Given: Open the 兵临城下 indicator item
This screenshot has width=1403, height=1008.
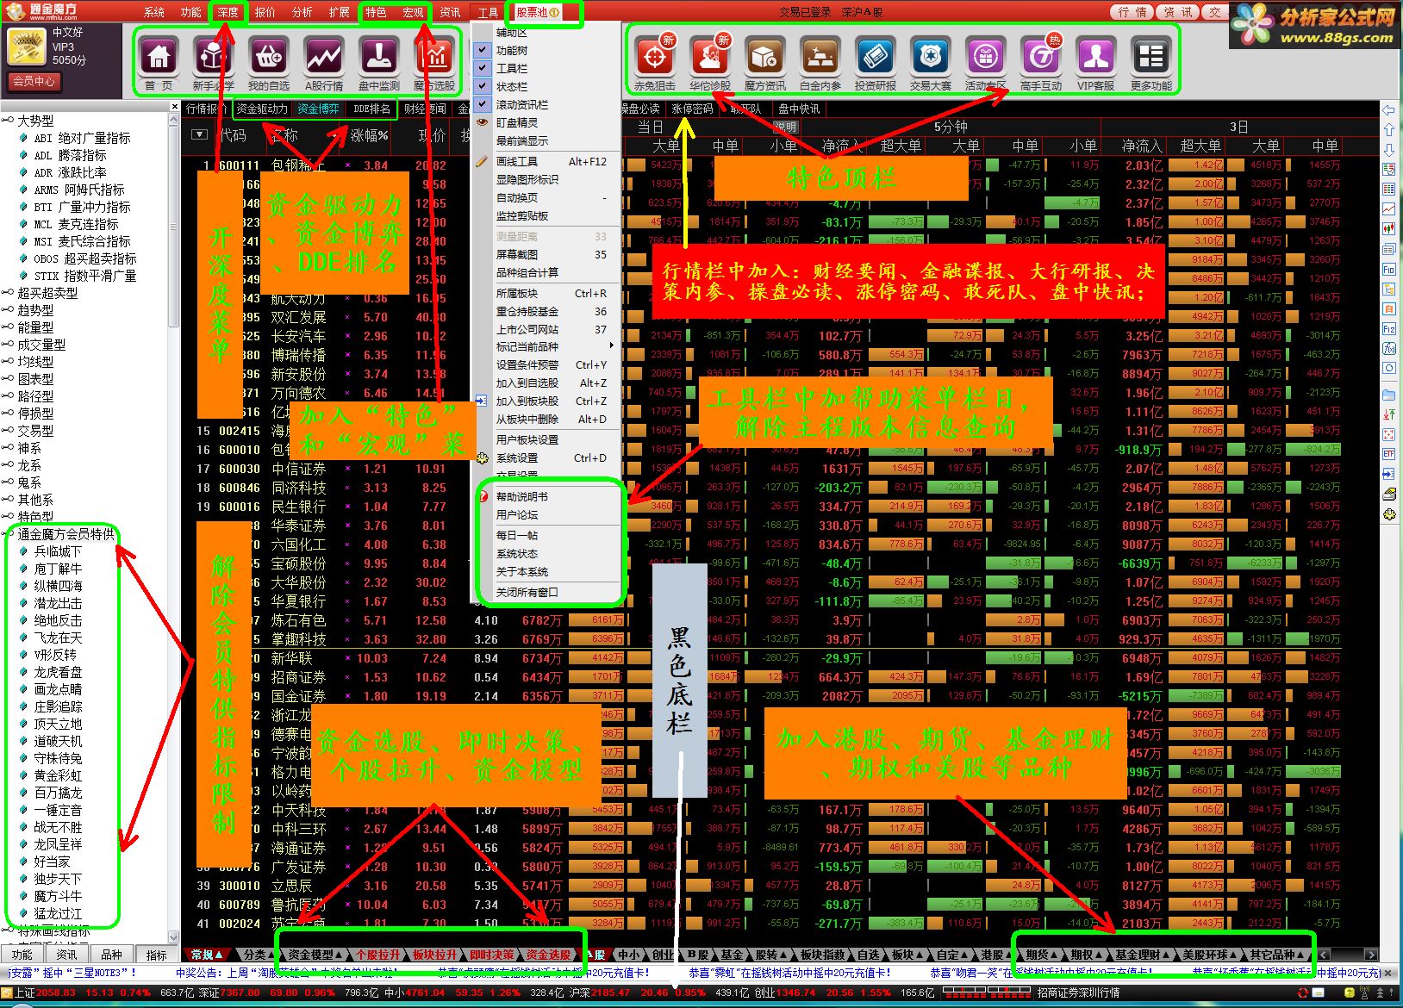Looking at the screenshot, I should [x=58, y=551].
